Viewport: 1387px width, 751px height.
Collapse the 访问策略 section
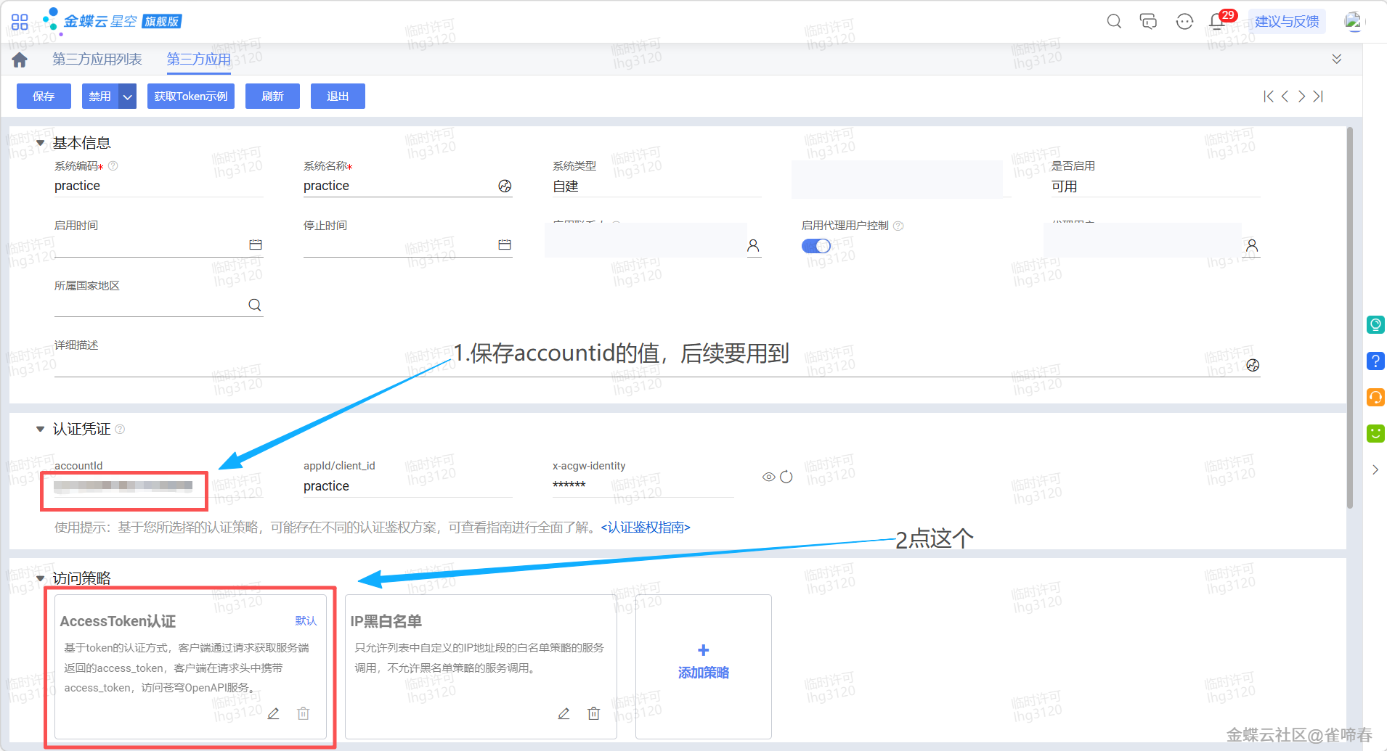(x=41, y=578)
